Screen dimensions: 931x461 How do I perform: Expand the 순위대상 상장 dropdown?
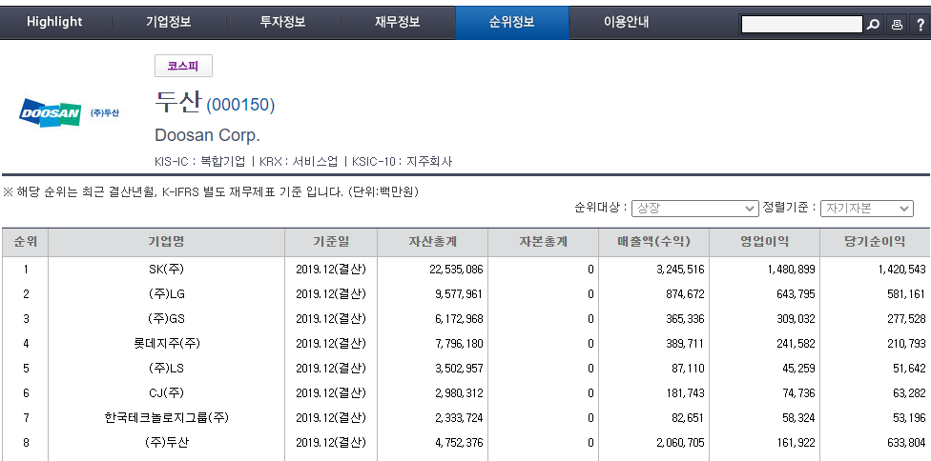click(694, 209)
